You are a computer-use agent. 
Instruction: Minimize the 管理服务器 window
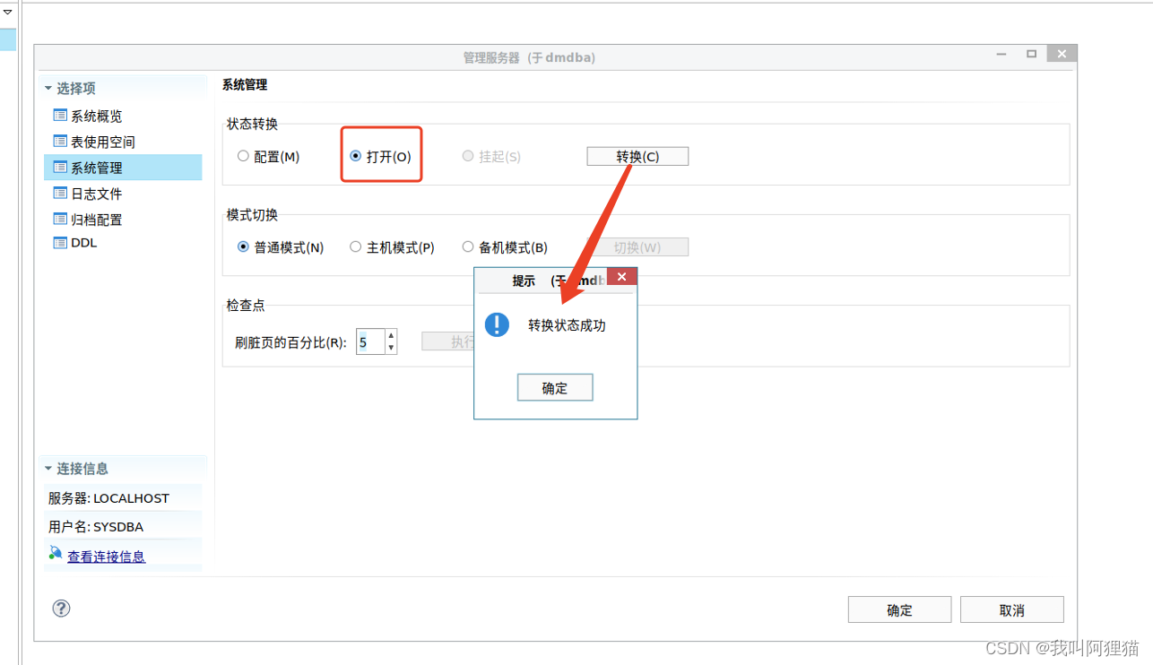click(x=1001, y=54)
